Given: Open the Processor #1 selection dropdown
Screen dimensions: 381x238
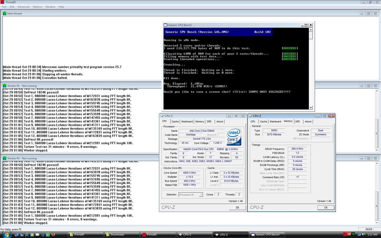Looking at the screenshot, I should click(x=190, y=195).
